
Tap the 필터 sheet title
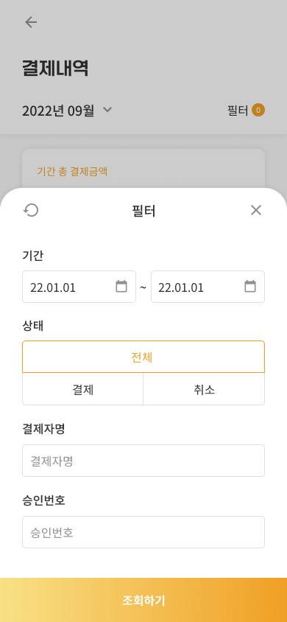click(x=143, y=211)
